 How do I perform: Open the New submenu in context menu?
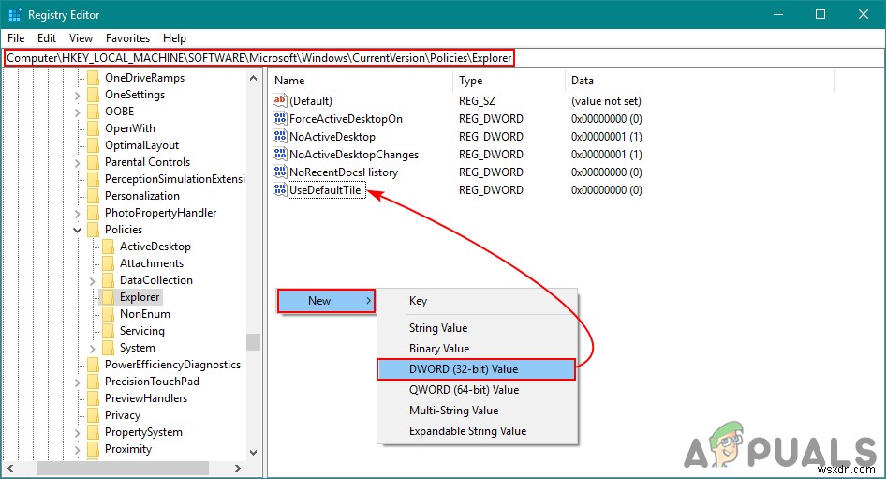pyautogui.click(x=326, y=301)
